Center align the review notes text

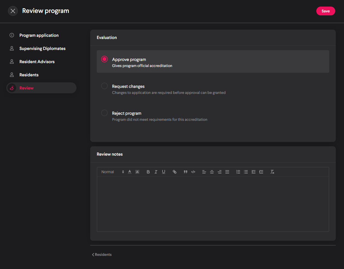point(212,172)
